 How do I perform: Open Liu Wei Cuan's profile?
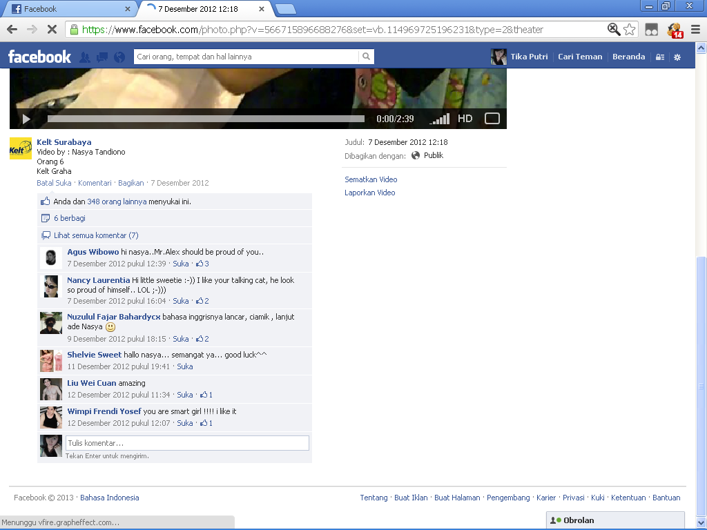pos(92,383)
